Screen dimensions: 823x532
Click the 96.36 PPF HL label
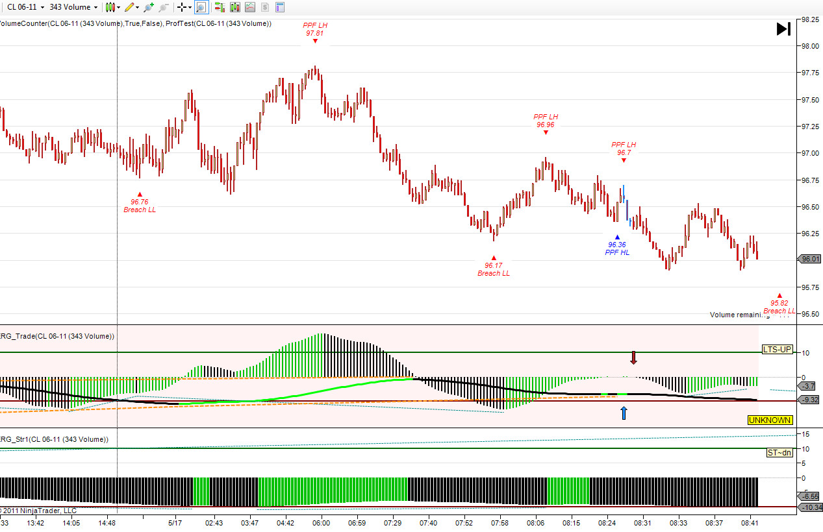click(617, 248)
